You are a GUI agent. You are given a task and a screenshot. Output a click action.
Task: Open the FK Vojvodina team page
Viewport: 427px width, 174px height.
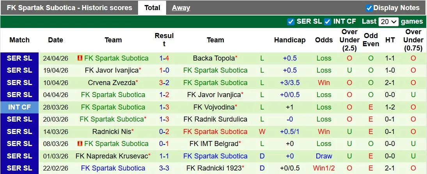tap(214, 107)
